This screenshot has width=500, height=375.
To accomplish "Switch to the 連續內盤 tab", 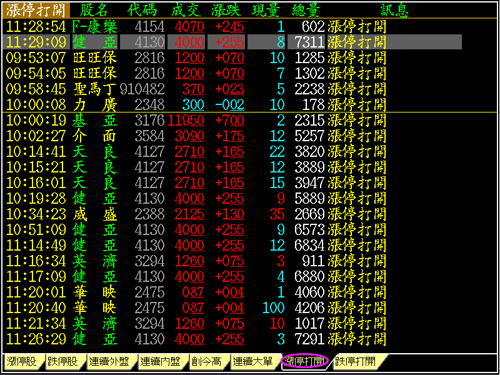I will click(x=161, y=361).
